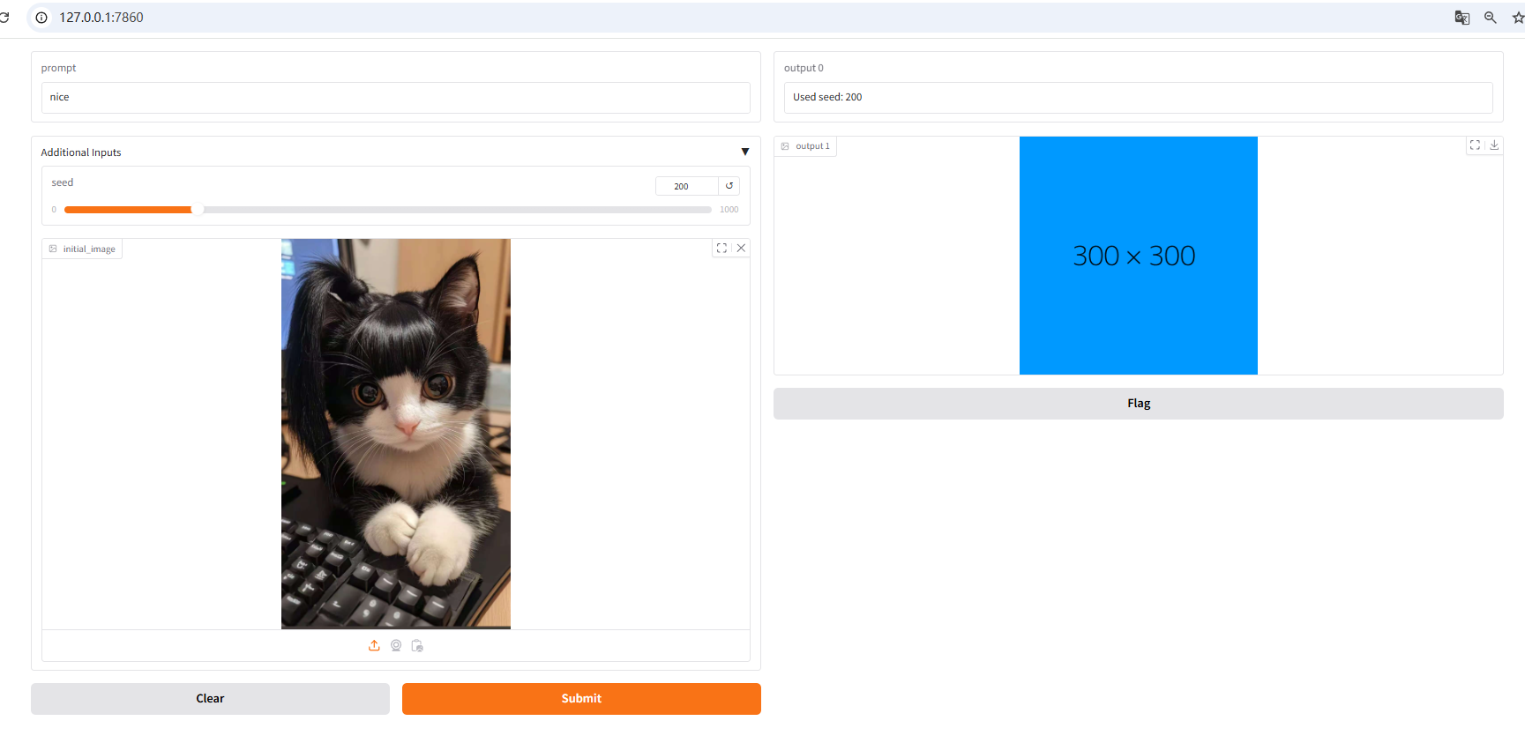
Task: View output 1 image in fullscreen
Action: point(1475,145)
